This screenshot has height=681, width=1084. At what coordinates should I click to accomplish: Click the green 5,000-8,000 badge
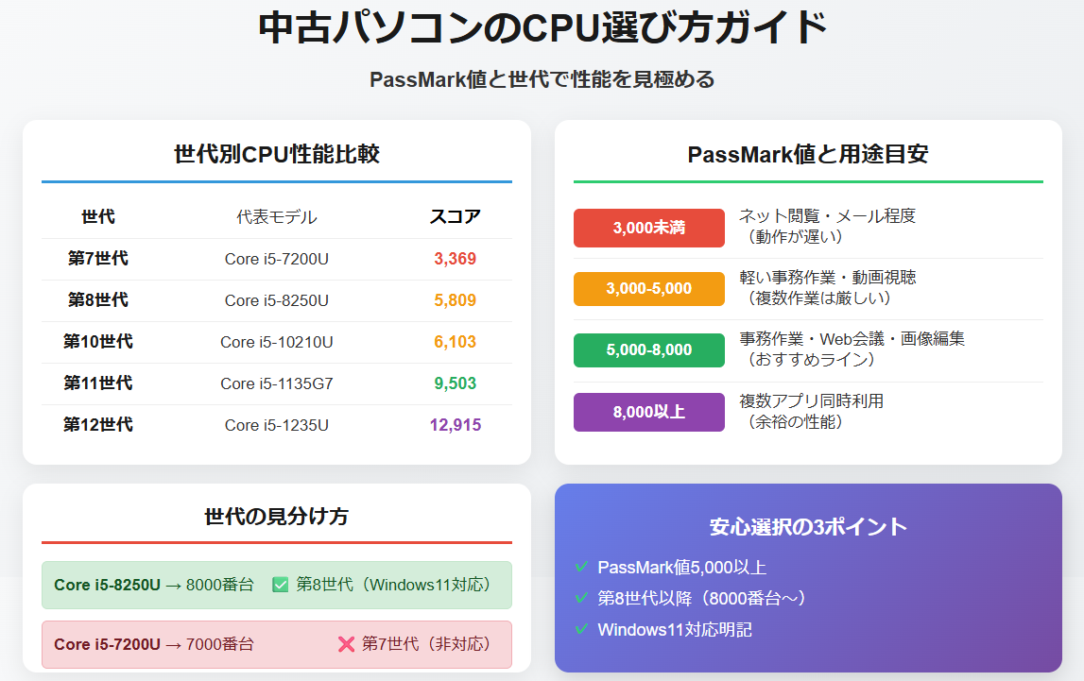649,350
